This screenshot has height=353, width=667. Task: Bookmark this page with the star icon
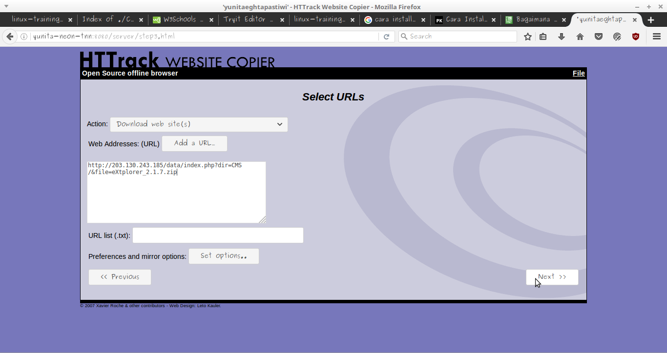pos(528,37)
